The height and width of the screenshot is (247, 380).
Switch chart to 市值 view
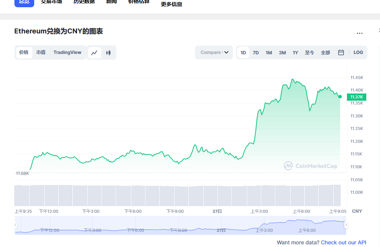pos(41,52)
